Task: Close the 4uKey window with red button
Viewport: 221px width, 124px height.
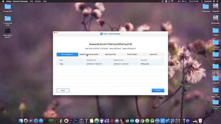Action: (55, 33)
